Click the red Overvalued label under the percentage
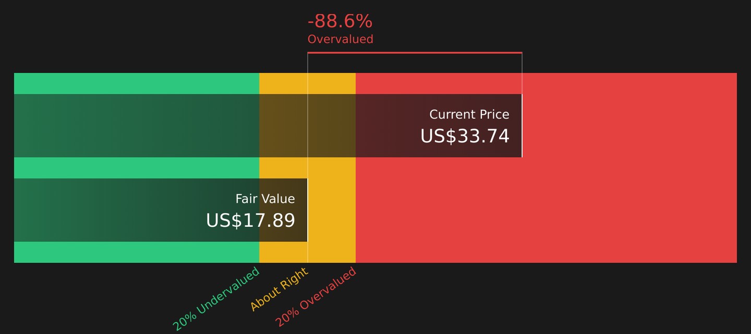 point(340,39)
